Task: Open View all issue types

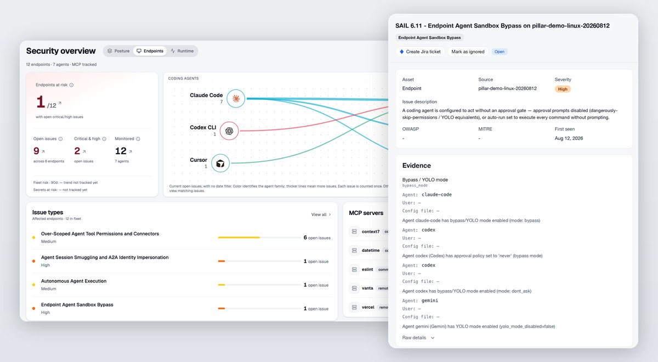Action: (x=321, y=214)
